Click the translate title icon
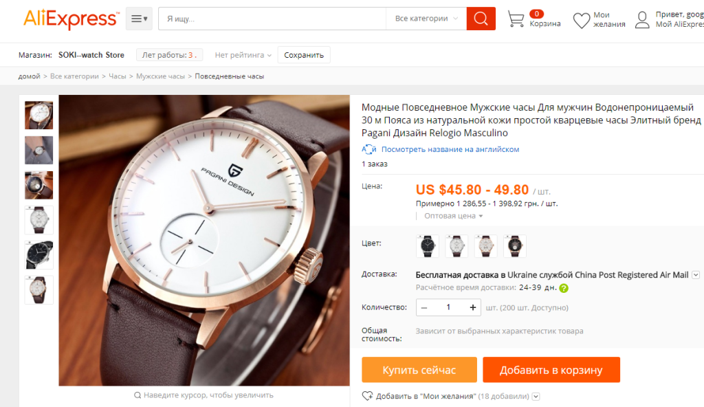The width and height of the screenshot is (704, 407). pos(368,149)
